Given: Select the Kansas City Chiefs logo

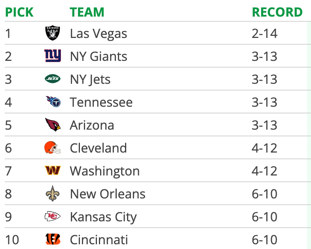Looking at the screenshot, I should (53, 216).
